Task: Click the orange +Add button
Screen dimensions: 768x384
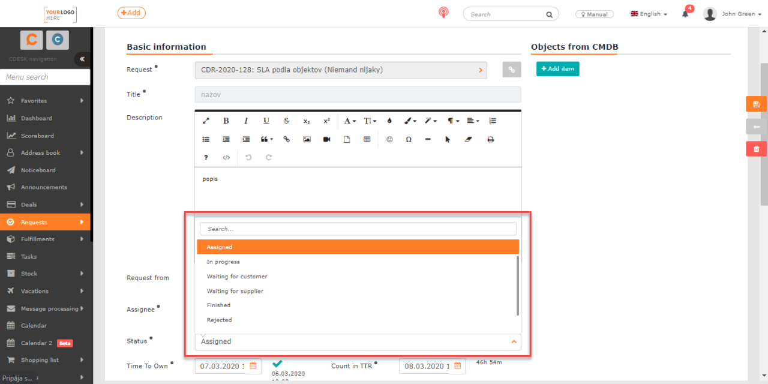Action: 131,13
